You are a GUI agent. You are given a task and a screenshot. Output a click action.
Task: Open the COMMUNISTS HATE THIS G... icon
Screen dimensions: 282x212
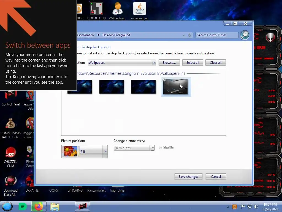click(11, 128)
